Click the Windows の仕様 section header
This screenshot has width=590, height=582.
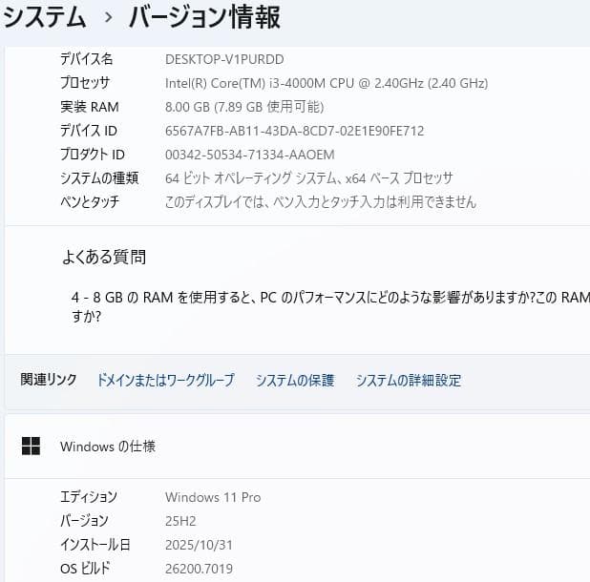108,447
